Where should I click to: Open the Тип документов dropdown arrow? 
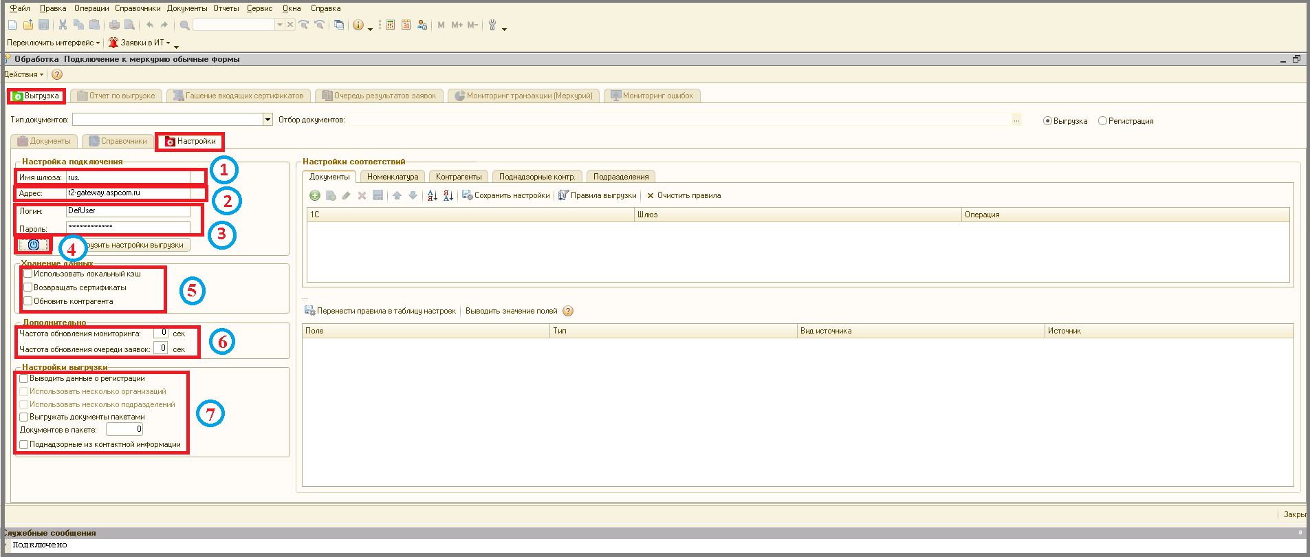[x=268, y=120]
